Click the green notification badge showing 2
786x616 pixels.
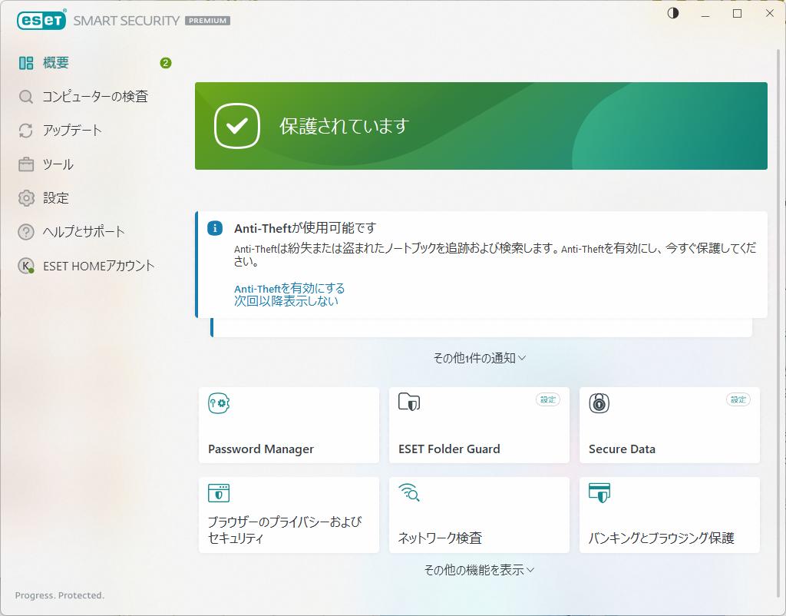click(x=166, y=63)
